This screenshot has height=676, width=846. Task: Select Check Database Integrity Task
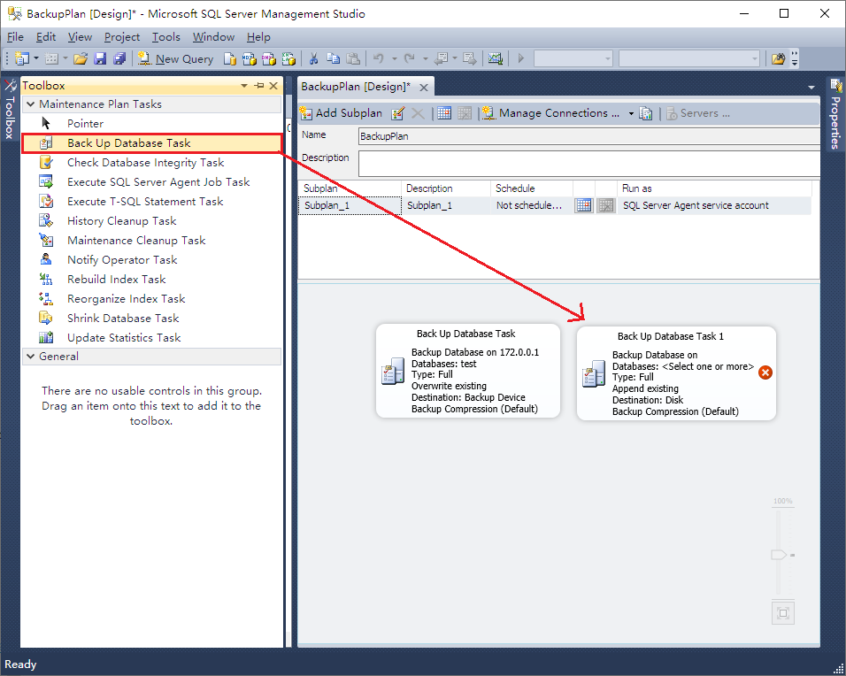click(x=151, y=163)
